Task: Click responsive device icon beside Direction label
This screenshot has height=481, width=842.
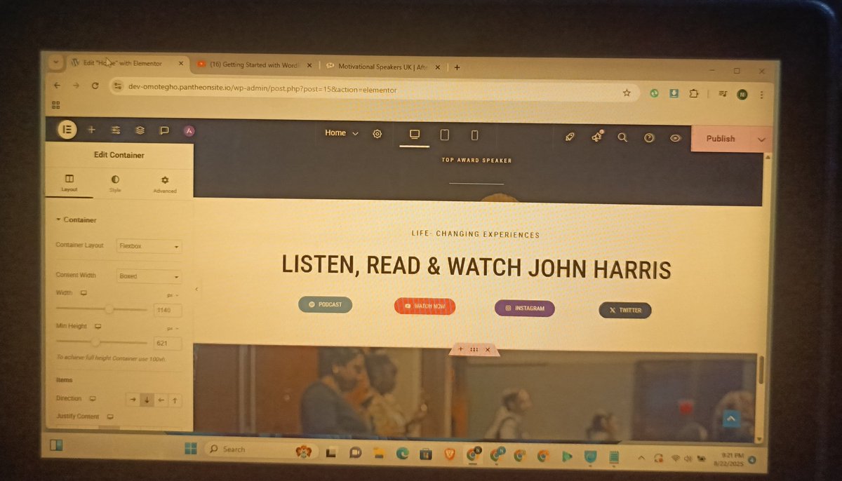Action: [x=93, y=398]
